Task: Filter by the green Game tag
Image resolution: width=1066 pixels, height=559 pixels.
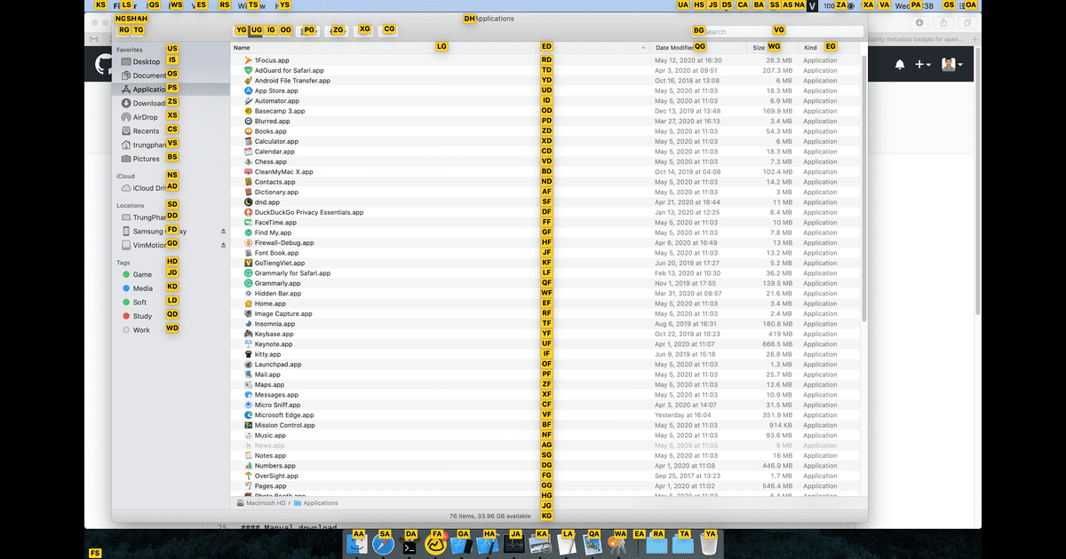Action: coord(137,275)
